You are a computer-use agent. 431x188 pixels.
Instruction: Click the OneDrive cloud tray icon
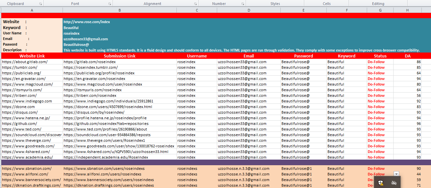(394, 182)
